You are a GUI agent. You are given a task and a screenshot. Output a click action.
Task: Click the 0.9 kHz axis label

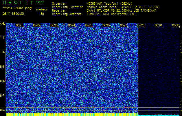[x=3, y=67]
